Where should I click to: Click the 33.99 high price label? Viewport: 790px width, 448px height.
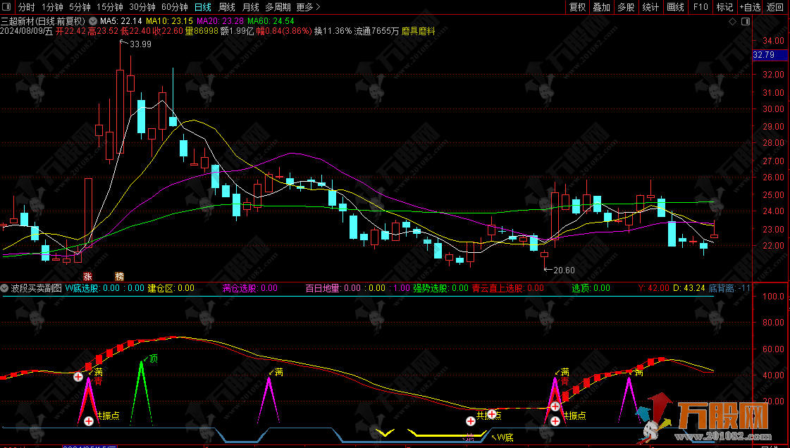(140, 44)
